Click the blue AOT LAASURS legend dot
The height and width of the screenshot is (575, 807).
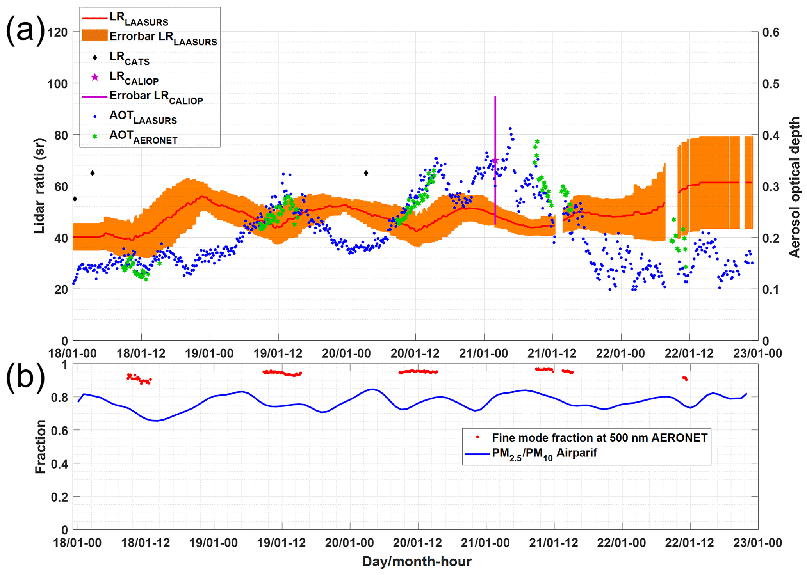tap(95, 117)
